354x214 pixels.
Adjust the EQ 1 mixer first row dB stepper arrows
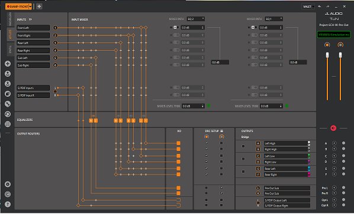[x=281, y=28]
